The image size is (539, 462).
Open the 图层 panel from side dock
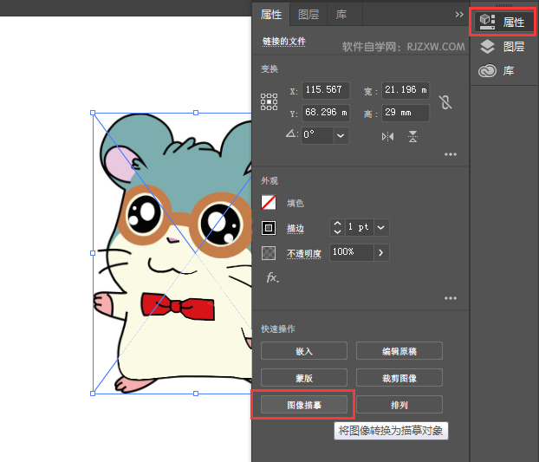[x=503, y=47]
